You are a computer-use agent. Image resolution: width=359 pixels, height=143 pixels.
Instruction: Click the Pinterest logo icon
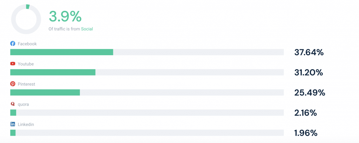pos(13,84)
